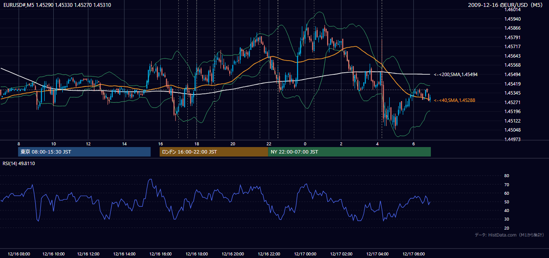The height and width of the screenshot is (258, 549).
Task: Click RSI scale value 70
Action: click(x=506, y=184)
